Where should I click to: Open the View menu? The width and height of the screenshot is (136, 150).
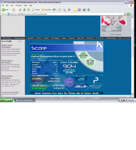[12, 5]
